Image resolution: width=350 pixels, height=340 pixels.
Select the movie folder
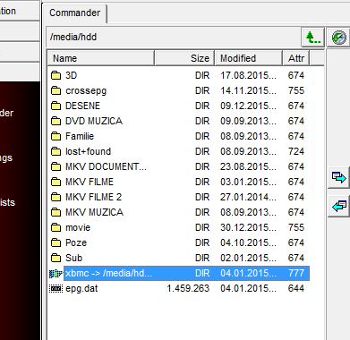pyautogui.click(x=178, y=227)
